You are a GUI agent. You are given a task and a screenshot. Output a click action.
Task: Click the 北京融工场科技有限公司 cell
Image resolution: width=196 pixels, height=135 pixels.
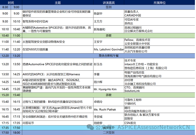point(159,82)
